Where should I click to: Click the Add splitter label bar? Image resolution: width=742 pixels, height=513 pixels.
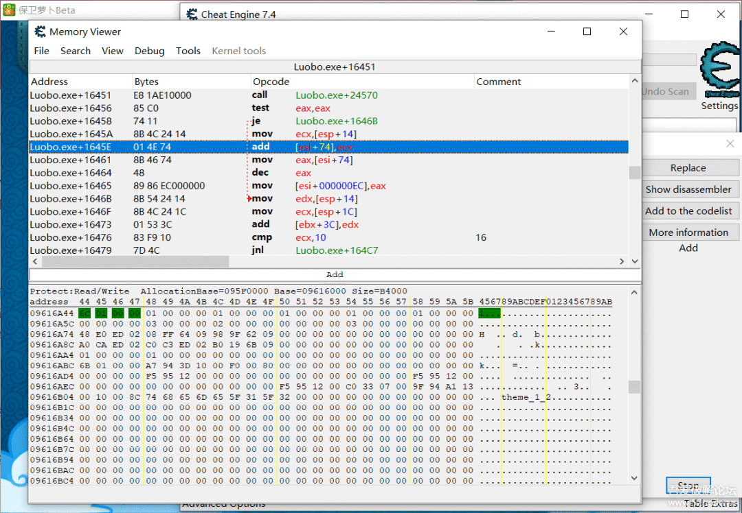coord(335,274)
